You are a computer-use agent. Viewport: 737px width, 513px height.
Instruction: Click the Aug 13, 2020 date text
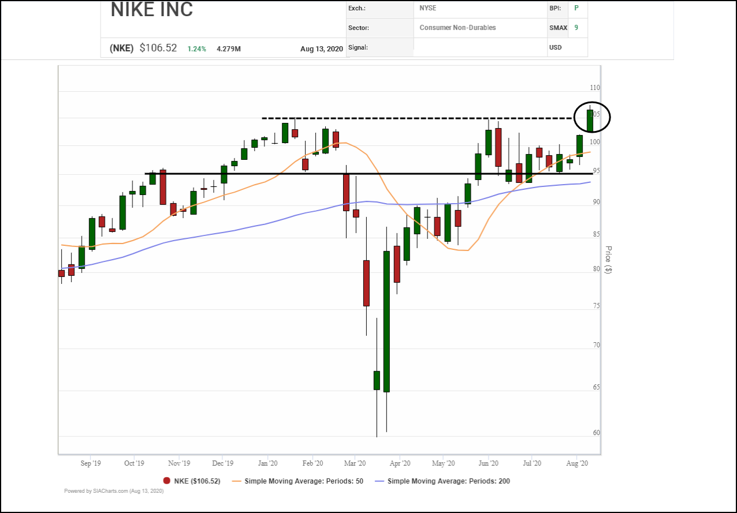(322, 49)
